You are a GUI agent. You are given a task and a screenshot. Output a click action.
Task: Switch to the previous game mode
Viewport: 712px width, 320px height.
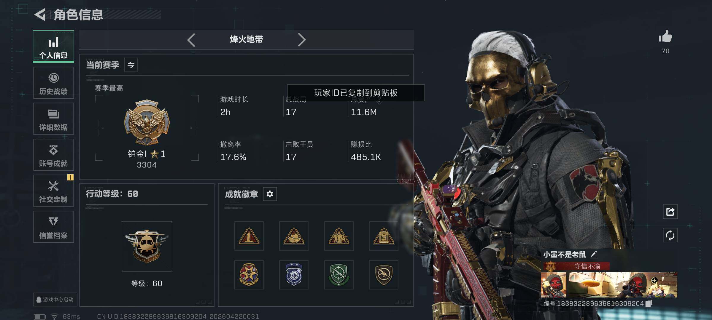coord(191,40)
